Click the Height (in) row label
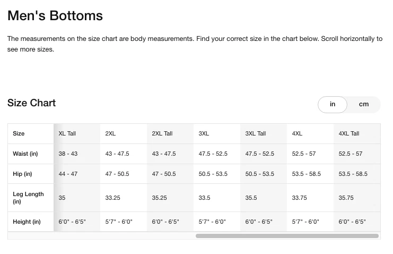The height and width of the screenshot is (254, 393). click(x=27, y=222)
